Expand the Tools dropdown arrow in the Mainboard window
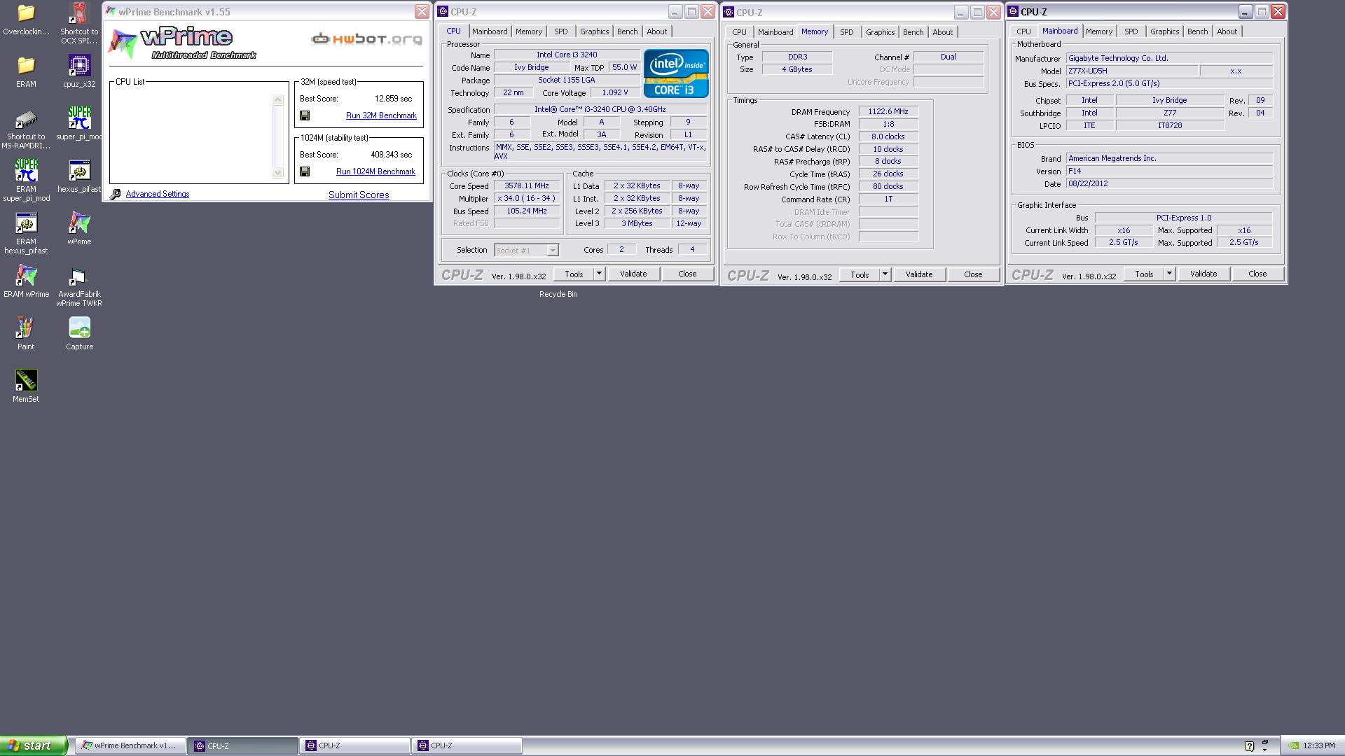Screen dimensions: 1345x756 (x=1169, y=274)
